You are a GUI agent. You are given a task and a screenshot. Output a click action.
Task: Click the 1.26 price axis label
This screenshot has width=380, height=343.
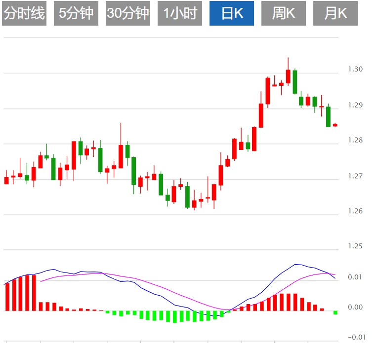pyautogui.click(x=355, y=211)
